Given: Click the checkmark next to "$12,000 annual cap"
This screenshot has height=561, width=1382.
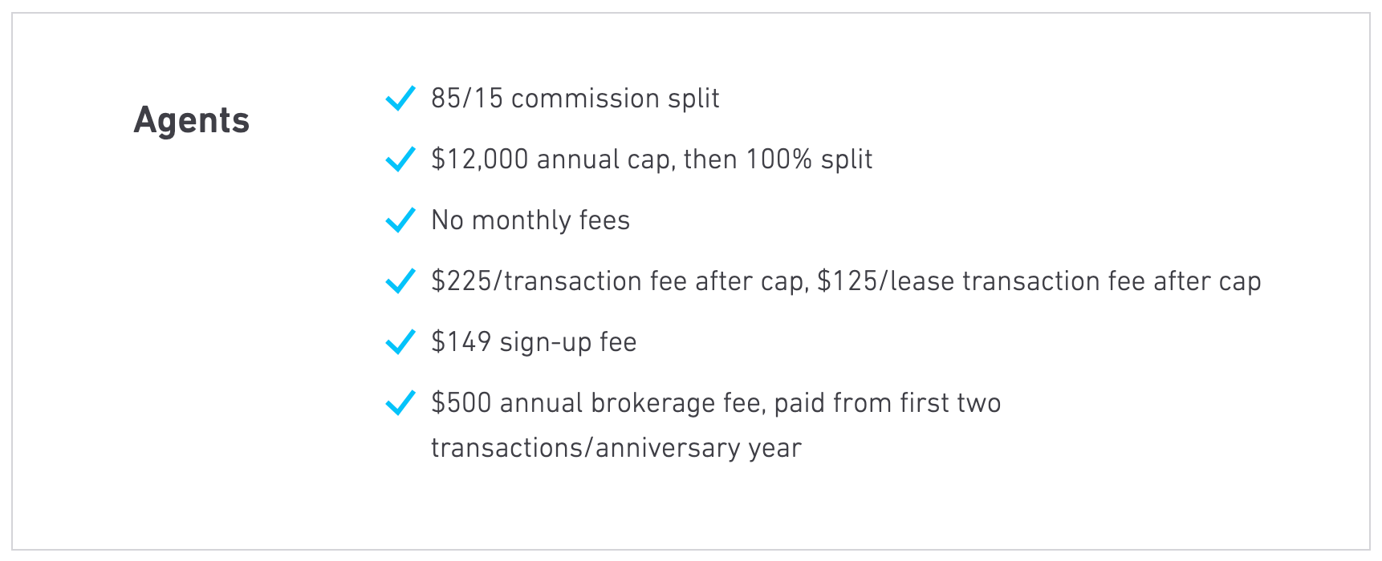Looking at the screenshot, I should tap(400, 159).
